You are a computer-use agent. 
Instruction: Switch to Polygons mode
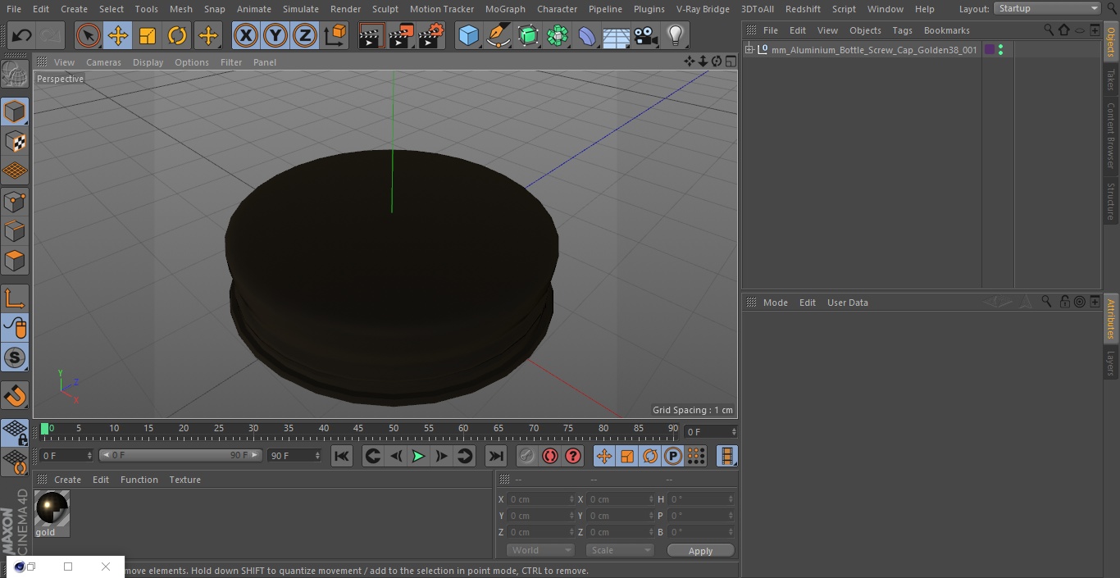(x=15, y=261)
